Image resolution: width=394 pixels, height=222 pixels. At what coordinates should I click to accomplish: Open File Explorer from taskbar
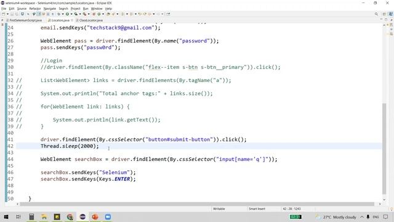(x=44, y=216)
